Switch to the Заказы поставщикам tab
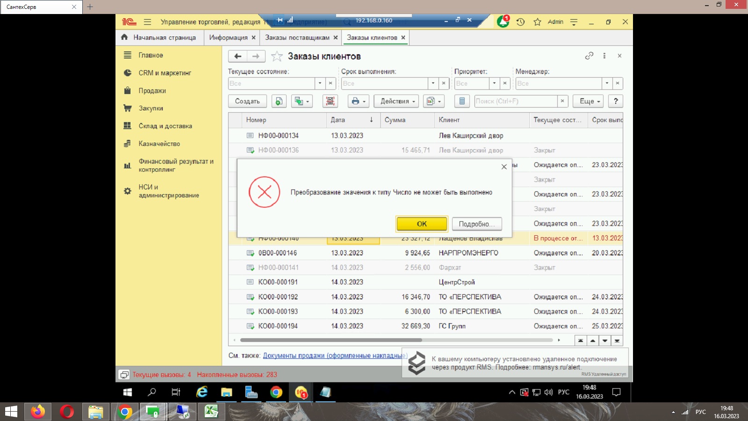The image size is (748, 421). pyautogui.click(x=297, y=37)
